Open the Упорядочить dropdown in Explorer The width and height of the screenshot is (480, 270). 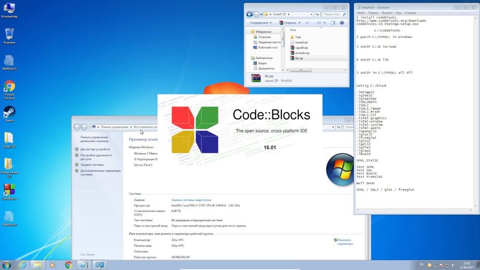point(260,23)
